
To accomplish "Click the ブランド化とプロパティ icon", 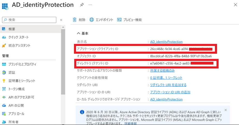I will pyautogui.click(x=4, y=64).
